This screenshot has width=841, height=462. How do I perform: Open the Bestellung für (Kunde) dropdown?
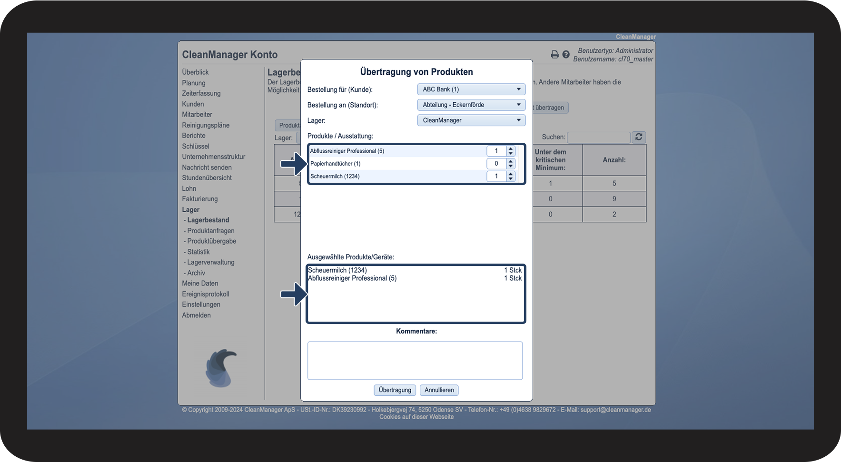pyautogui.click(x=471, y=89)
